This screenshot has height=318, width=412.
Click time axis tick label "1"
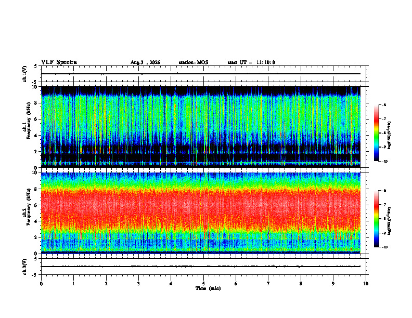click(73, 284)
